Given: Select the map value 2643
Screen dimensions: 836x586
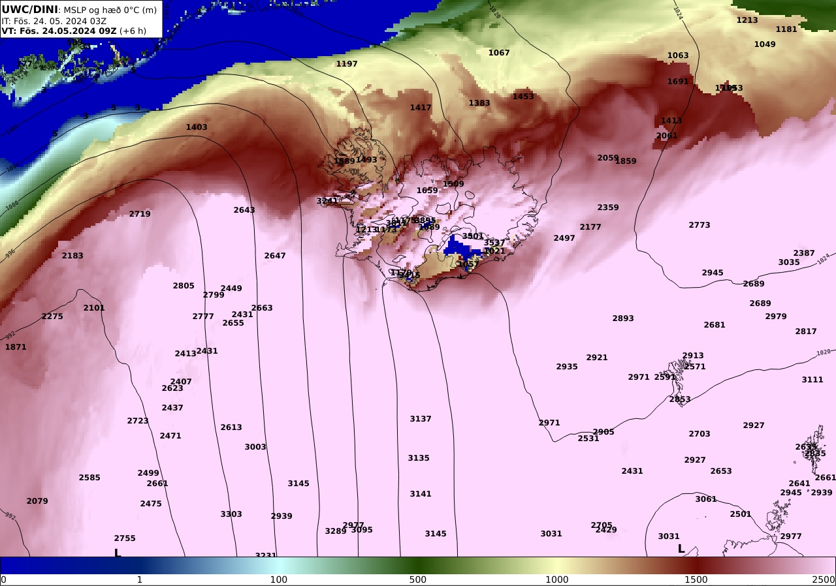Looking at the screenshot, I should 244,210.
